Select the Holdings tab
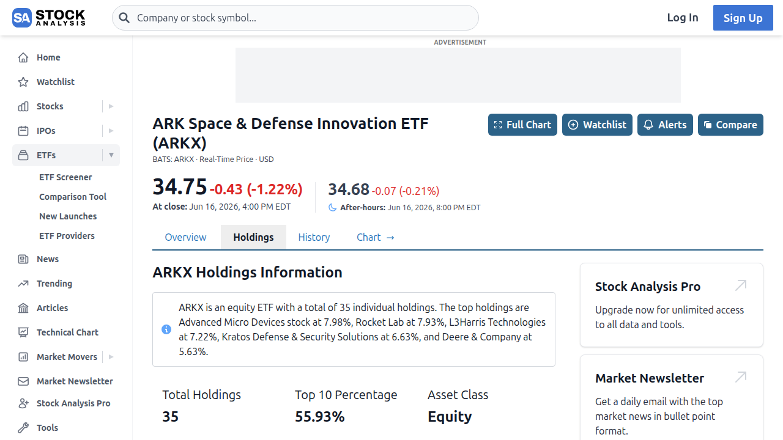The width and height of the screenshot is (783, 440). (253, 237)
